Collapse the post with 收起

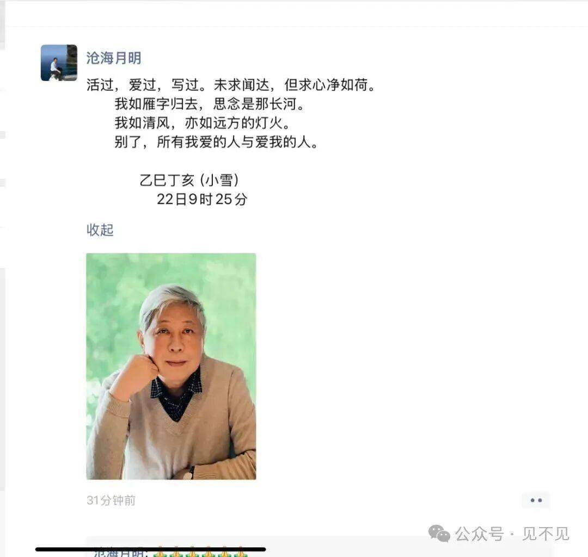point(100,230)
